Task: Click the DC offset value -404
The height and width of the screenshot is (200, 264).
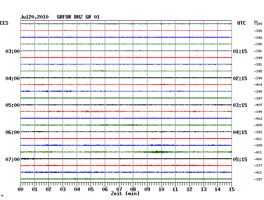Action: click(258, 85)
